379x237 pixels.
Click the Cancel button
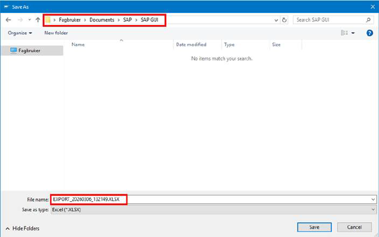pos(354,227)
